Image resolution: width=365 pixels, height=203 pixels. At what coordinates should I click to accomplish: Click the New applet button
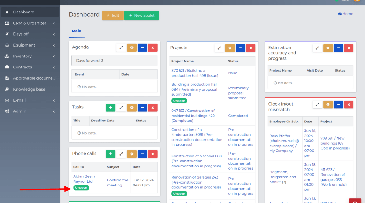142,16
